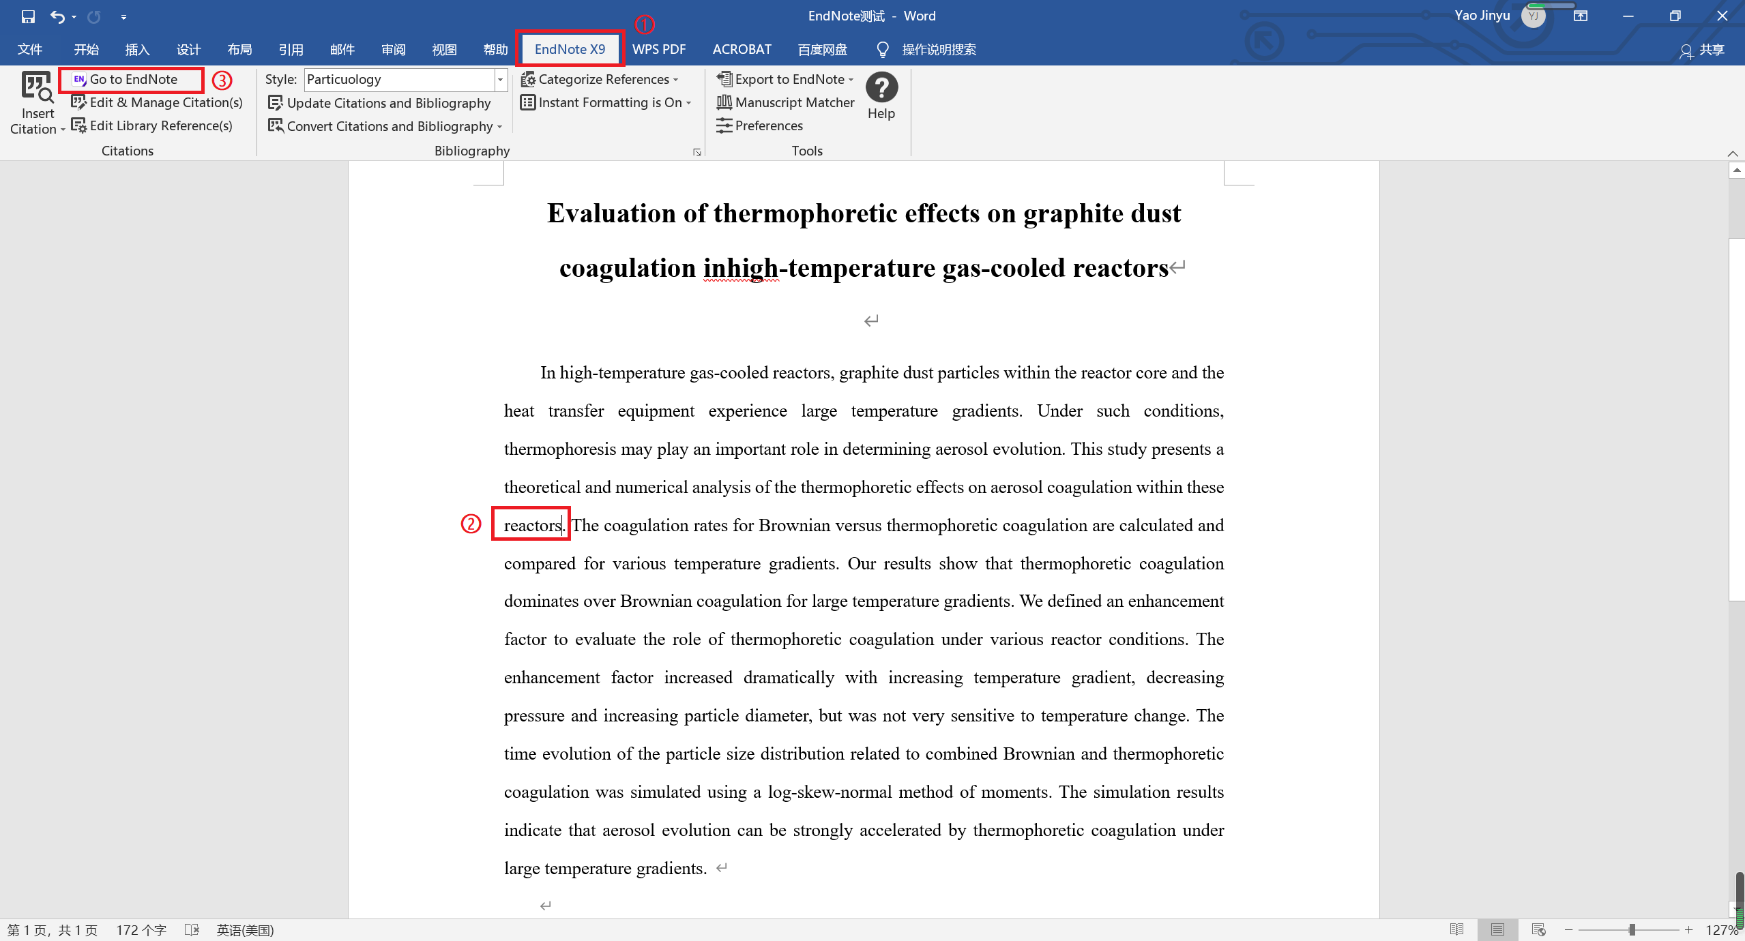Click the language indicator 英语(美国)
Viewport: 1745px width, 941px height.
(245, 930)
